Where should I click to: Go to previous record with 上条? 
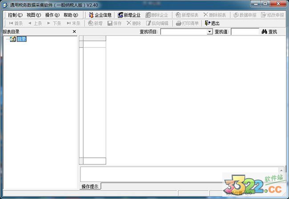coord(35,23)
